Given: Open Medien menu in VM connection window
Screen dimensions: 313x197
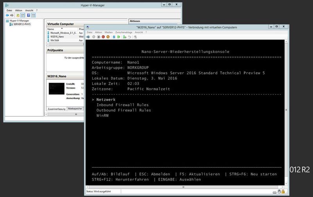Looking at the screenshot, I should tap(109, 32).
